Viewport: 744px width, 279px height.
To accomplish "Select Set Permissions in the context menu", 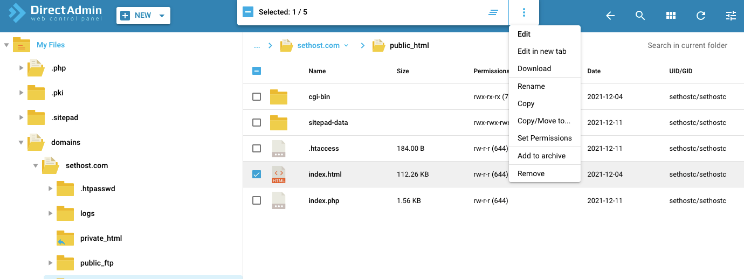I will (x=545, y=138).
